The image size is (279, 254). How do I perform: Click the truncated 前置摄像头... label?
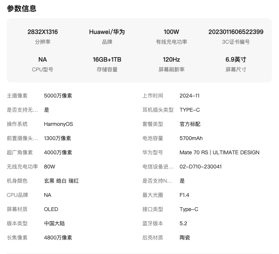(x=22, y=138)
